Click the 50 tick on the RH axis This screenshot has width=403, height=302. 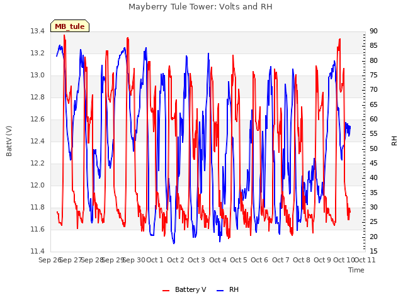point(373,148)
